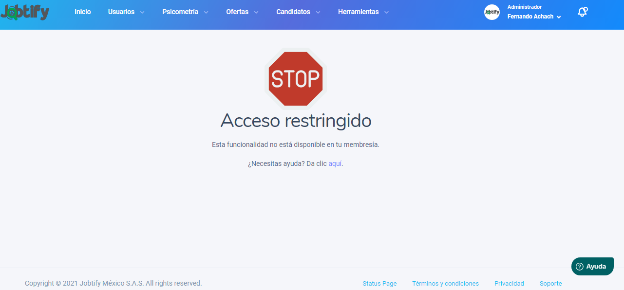Click the Ayuda help button
Image resolution: width=624 pixels, height=290 pixels.
[x=592, y=266]
